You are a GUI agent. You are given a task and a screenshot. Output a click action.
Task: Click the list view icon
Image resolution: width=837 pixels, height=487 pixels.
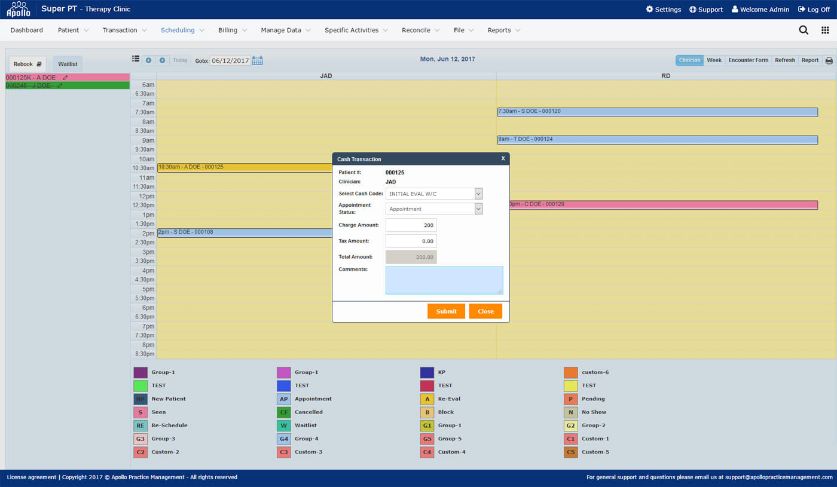pyautogui.click(x=136, y=59)
